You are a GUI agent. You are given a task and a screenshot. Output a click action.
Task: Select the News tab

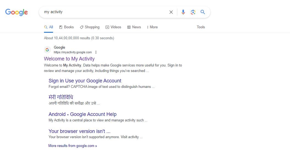[x=134, y=27]
